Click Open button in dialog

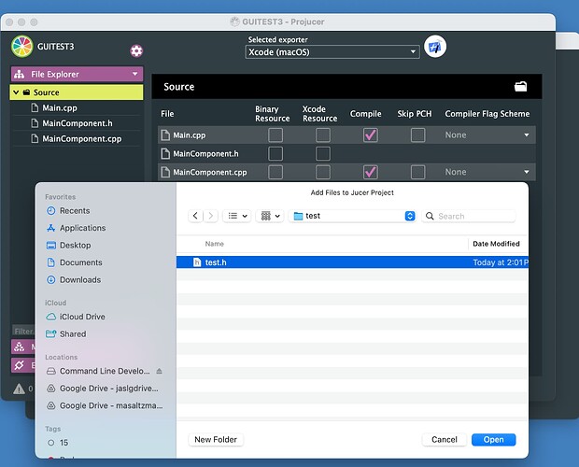[493, 440]
